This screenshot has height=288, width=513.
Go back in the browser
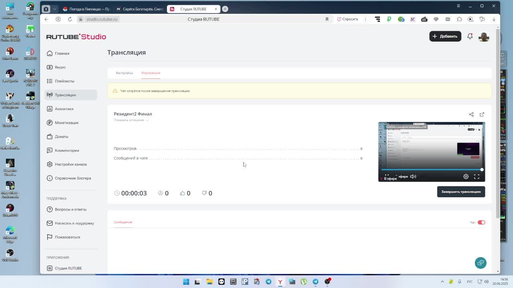[46, 19]
